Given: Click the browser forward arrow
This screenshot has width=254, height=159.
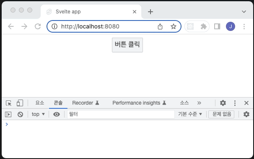Looking at the screenshot, I should (24, 26).
